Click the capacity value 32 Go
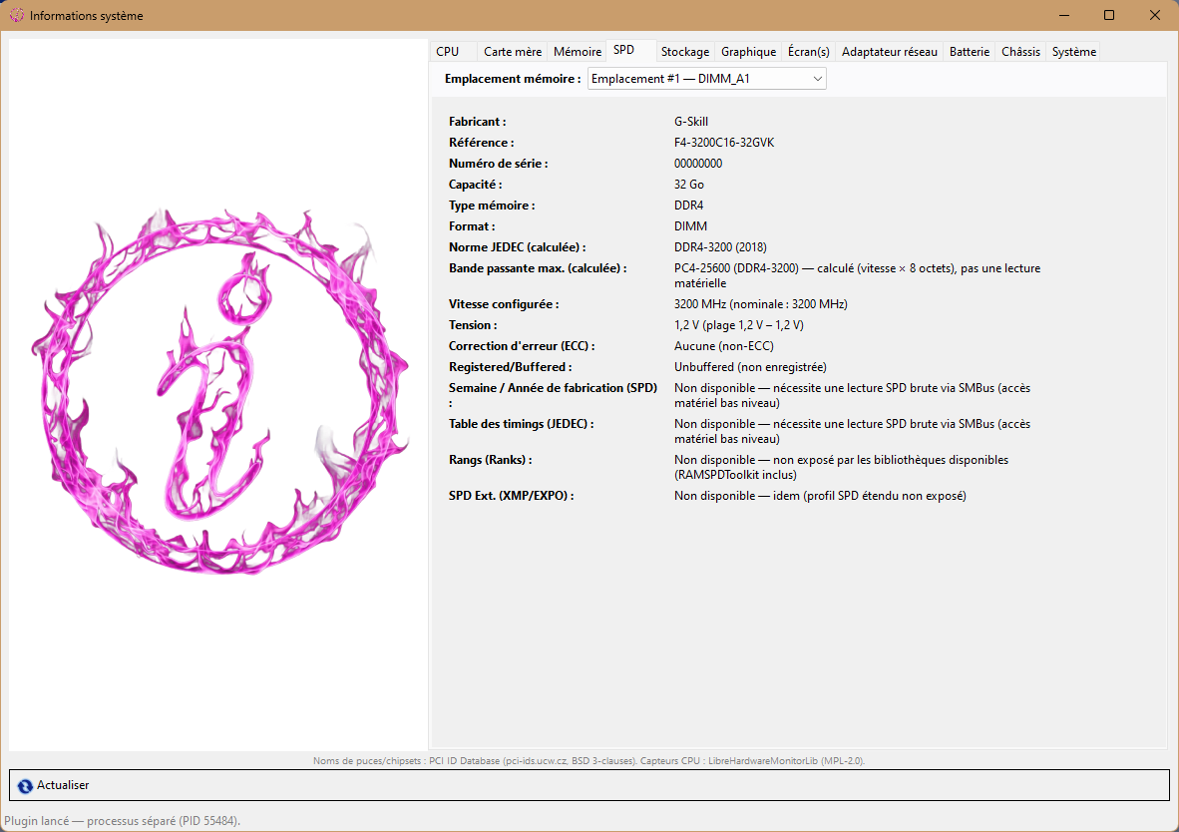The image size is (1179, 832). [x=689, y=185]
